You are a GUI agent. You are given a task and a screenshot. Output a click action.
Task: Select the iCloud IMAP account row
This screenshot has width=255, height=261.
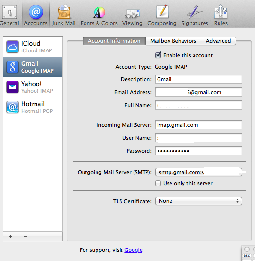[x=33, y=47]
